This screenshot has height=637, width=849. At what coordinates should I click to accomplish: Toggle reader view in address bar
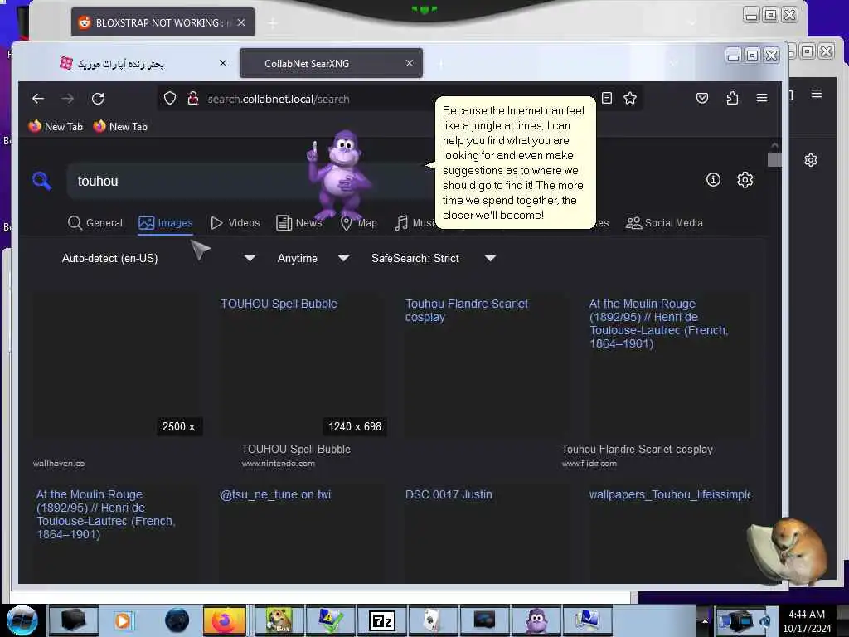tap(607, 98)
